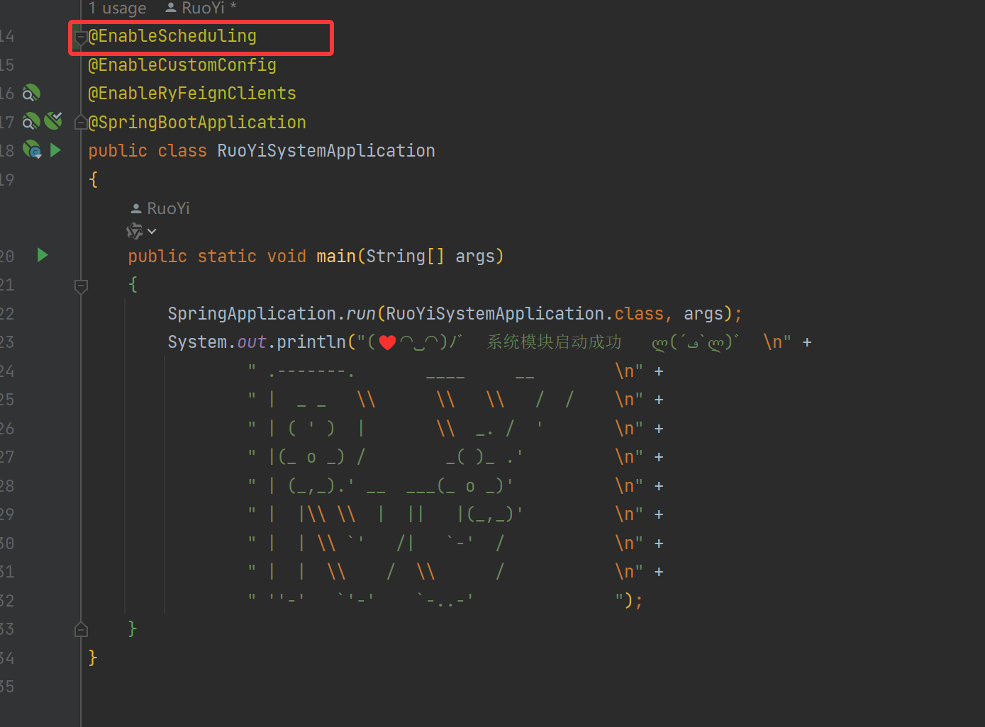Collapse the main method body fold marker
Image resolution: width=985 pixels, height=727 pixels.
click(x=81, y=286)
